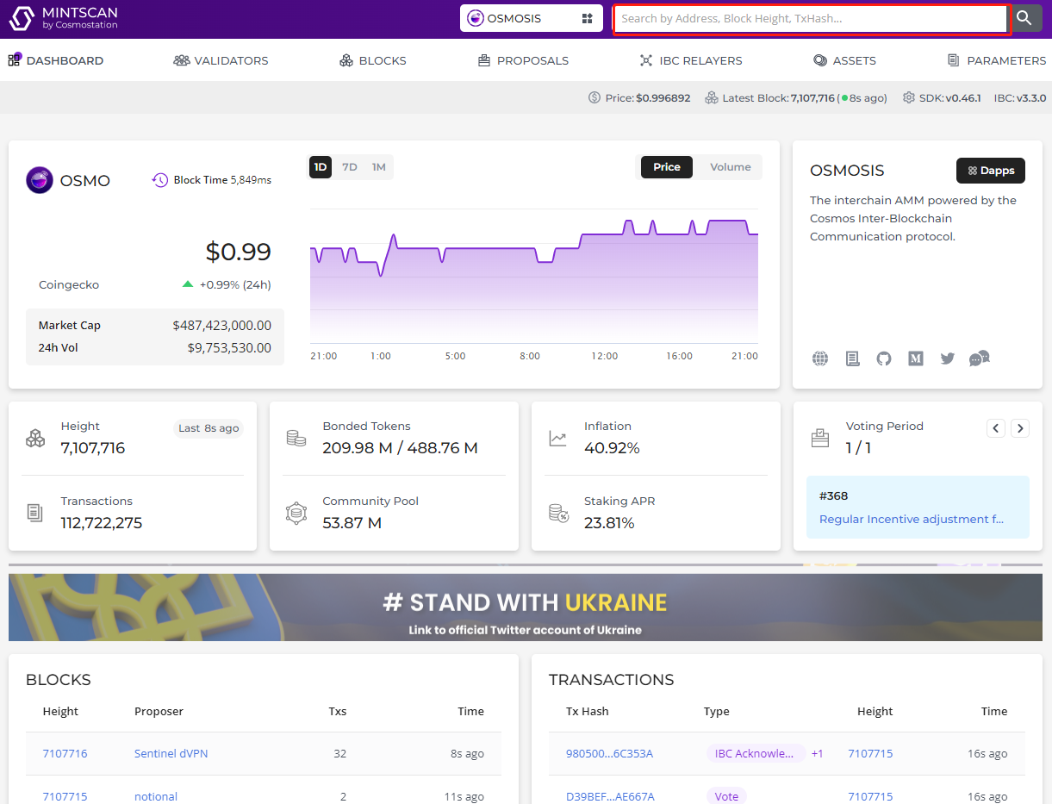
Task: Click the Twitter bird icon
Action: click(948, 358)
